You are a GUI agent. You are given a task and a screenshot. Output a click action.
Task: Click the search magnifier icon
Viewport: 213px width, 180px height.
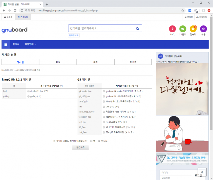pyautogui.click(x=138, y=29)
